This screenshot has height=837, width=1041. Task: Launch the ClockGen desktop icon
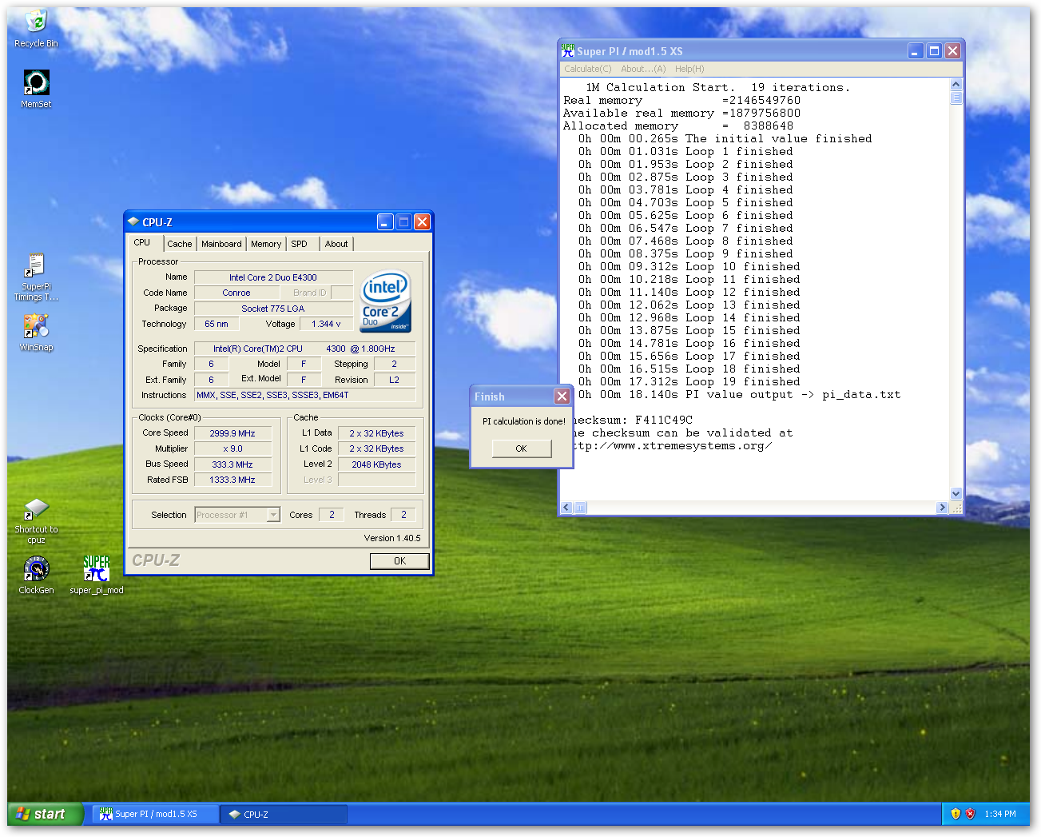pyautogui.click(x=36, y=575)
